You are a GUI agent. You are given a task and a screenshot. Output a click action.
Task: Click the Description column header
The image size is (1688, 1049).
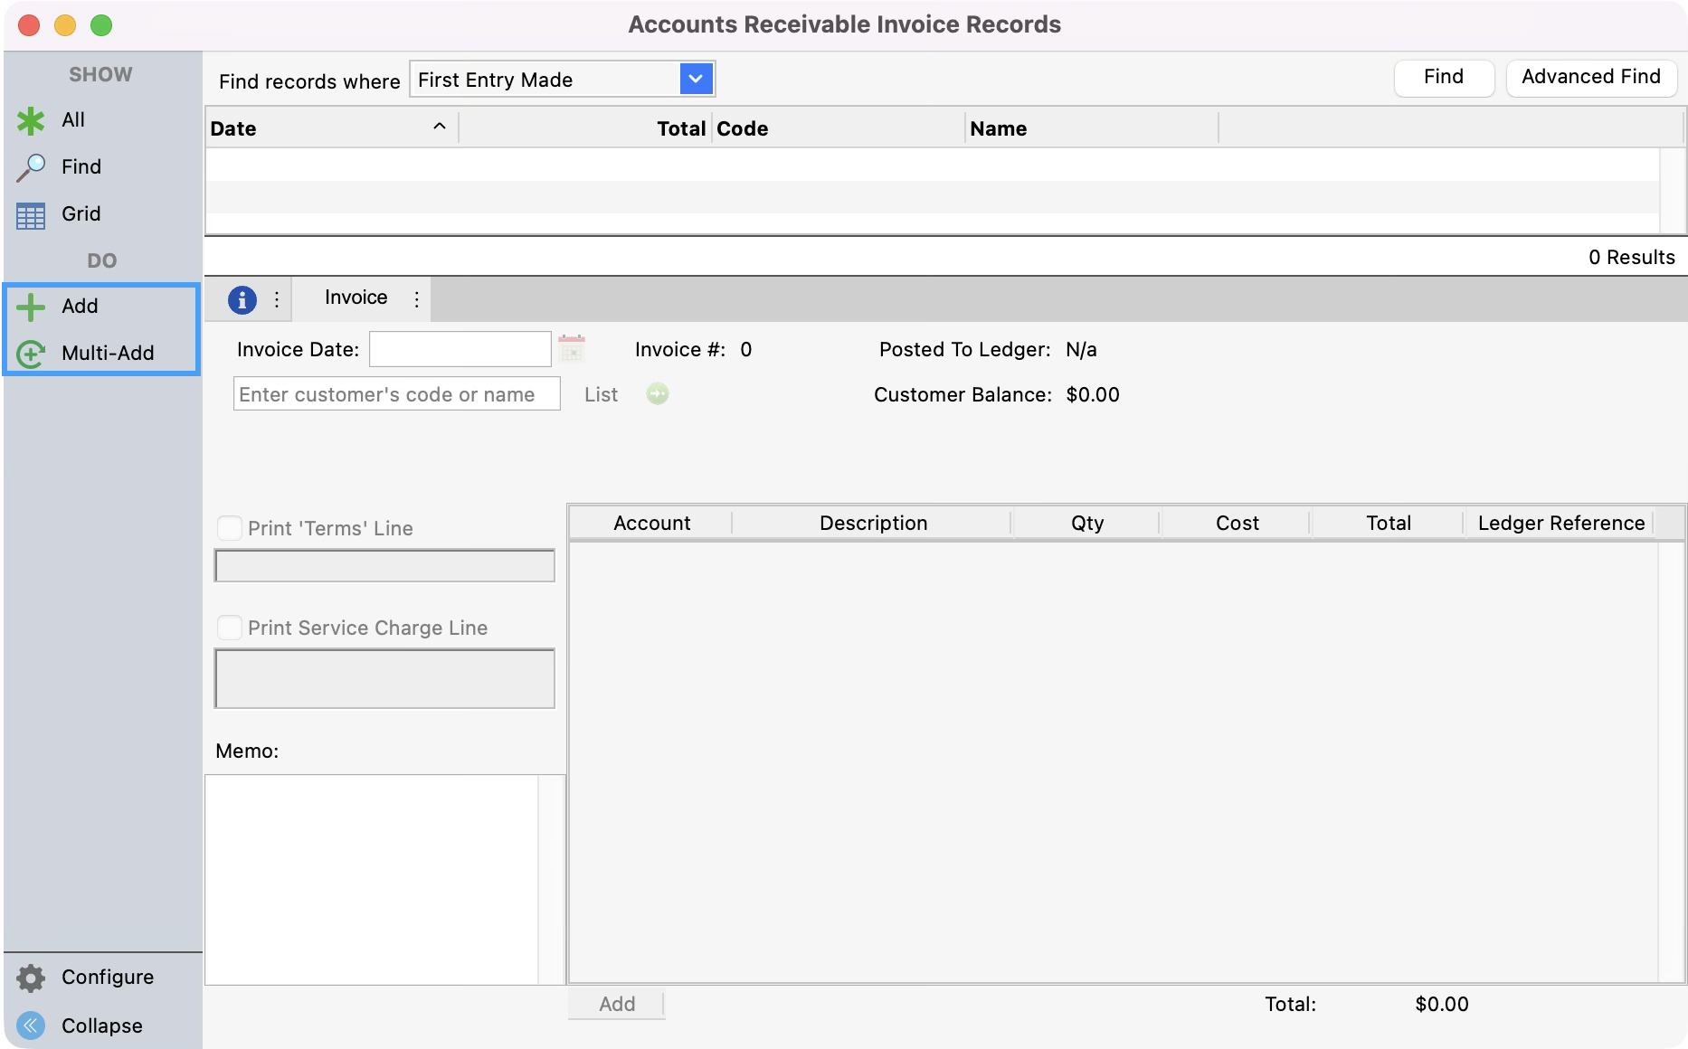[x=873, y=523]
